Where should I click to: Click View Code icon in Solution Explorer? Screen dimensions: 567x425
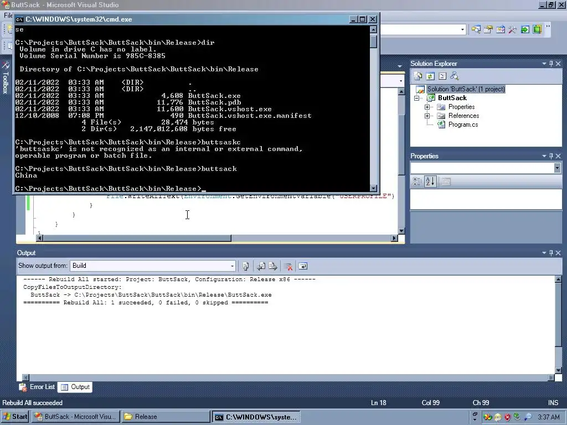tap(442, 76)
